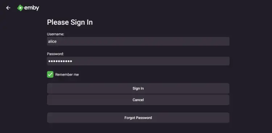
Task: Submit the form with Sign In
Action: pyautogui.click(x=138, y=88)
